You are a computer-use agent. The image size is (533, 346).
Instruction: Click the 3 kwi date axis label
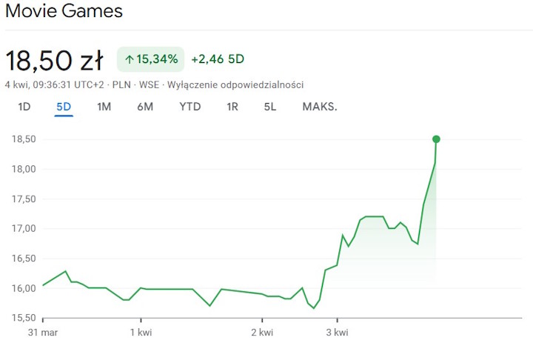tap(337, 331)
